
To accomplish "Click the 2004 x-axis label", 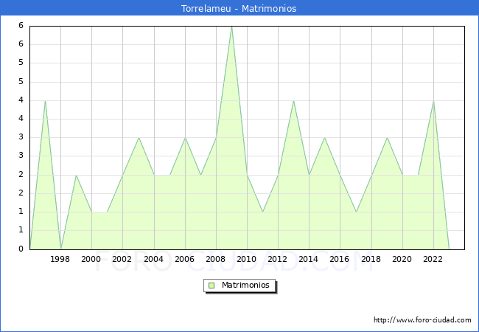I will tap(154, 259).
